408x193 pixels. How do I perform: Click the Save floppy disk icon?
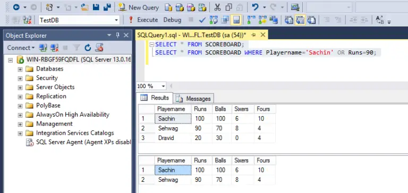(96, 7)
